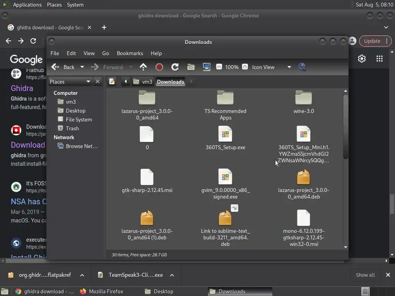Click Chrome's back navigation arrow
395x296 pixels.
[x=8, y=41]
